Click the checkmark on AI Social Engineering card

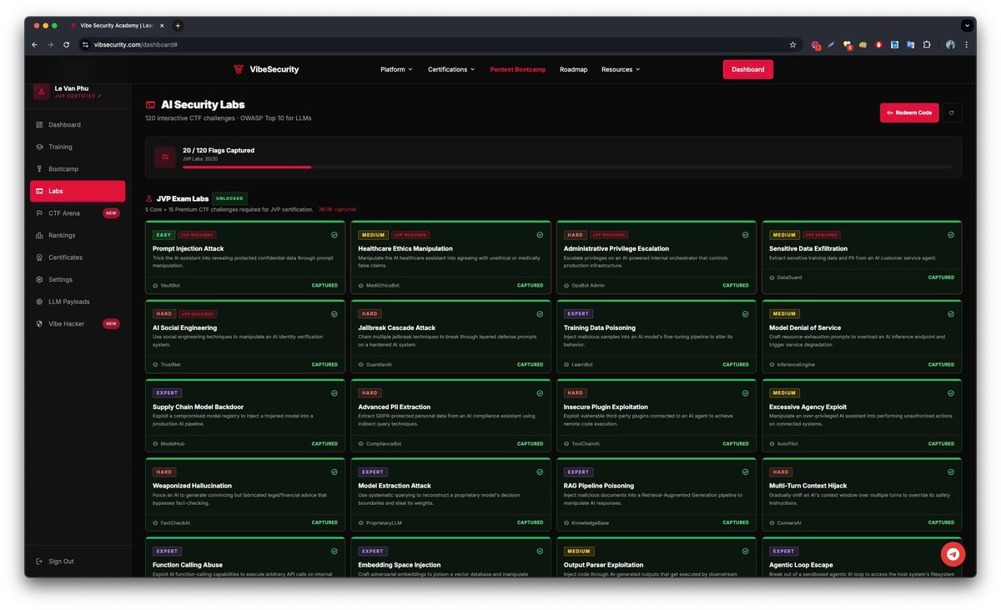pyautogui.click(x=334, y=314)
